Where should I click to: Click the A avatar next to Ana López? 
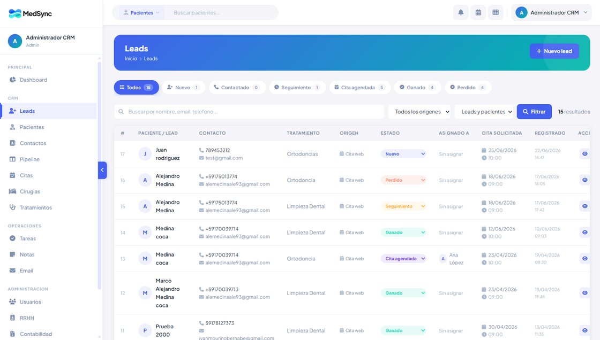coord(443,259)
